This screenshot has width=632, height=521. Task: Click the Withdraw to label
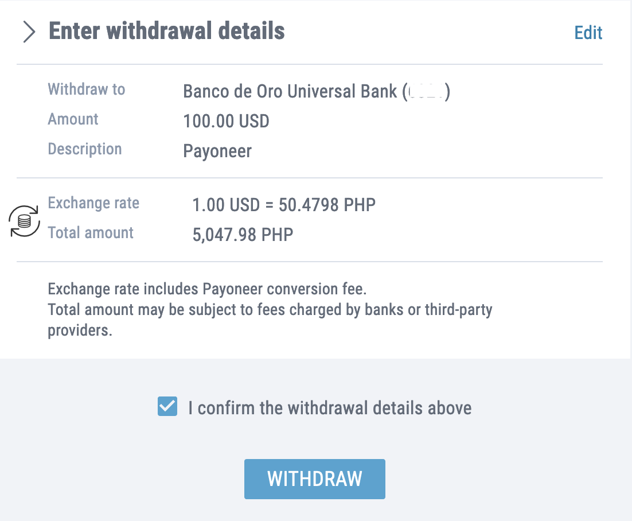point(86,89)
